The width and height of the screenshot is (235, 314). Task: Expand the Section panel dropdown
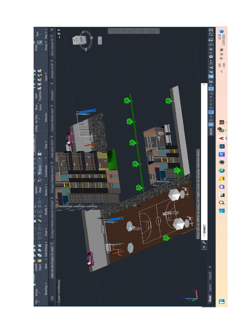click(x=46, y=192)
